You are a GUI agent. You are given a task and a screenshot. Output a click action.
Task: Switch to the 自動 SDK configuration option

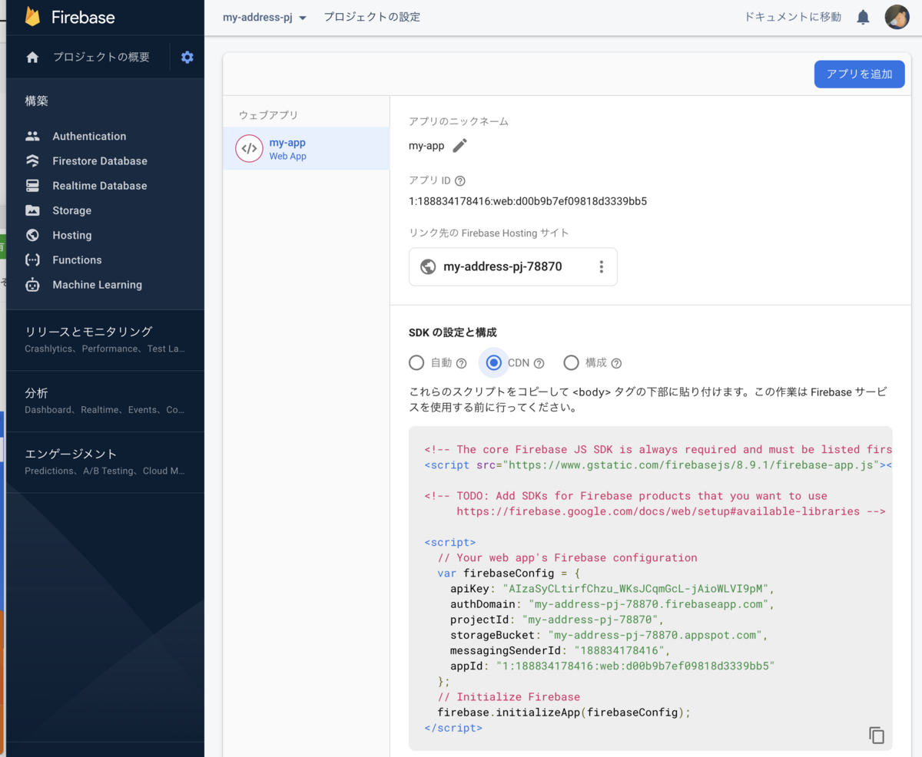(x=416, y=362)
